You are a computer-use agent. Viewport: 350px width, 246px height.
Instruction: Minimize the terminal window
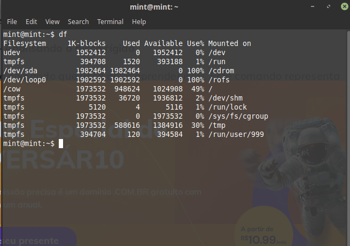coord(314,6)
